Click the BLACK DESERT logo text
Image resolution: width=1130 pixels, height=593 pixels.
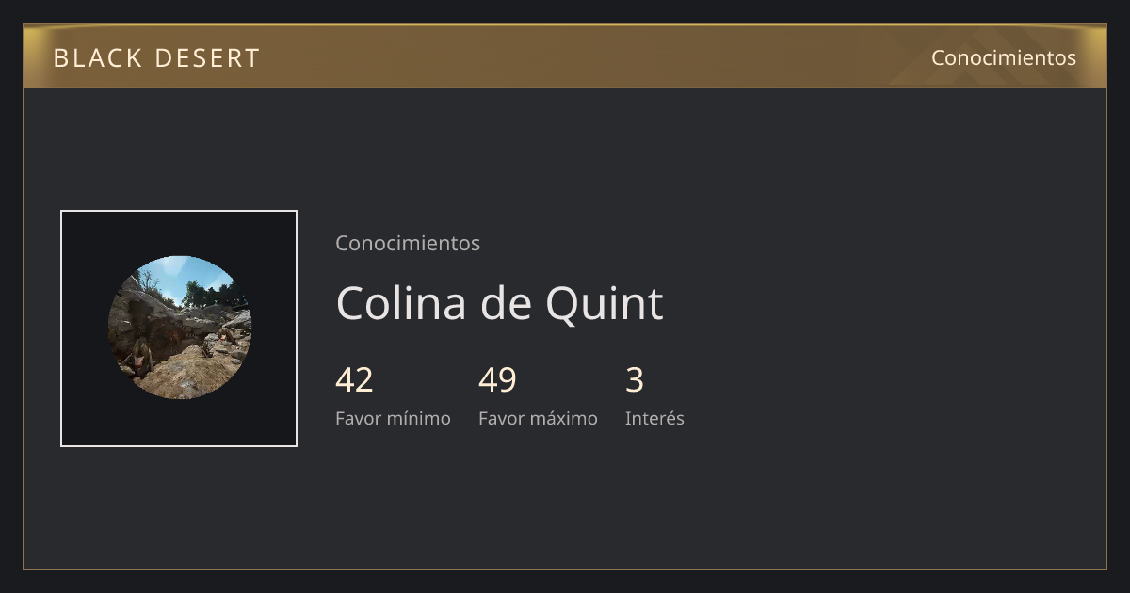(156, 57)
